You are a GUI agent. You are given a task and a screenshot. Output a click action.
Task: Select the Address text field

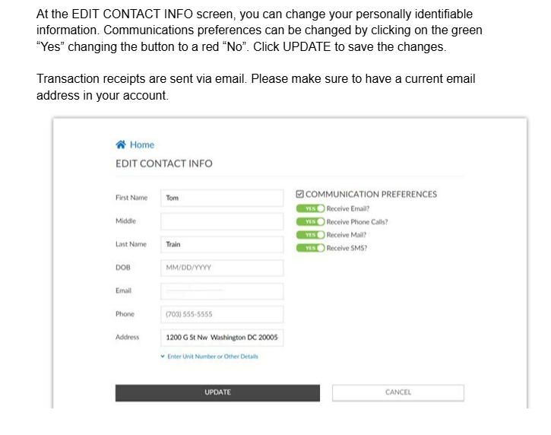[x=222, y=338]
